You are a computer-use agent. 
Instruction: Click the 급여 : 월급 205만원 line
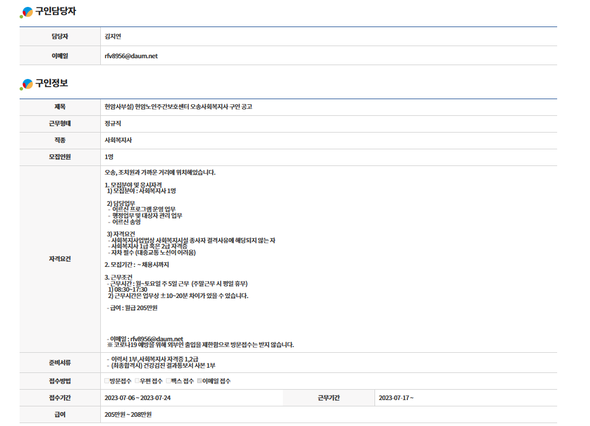132,308
